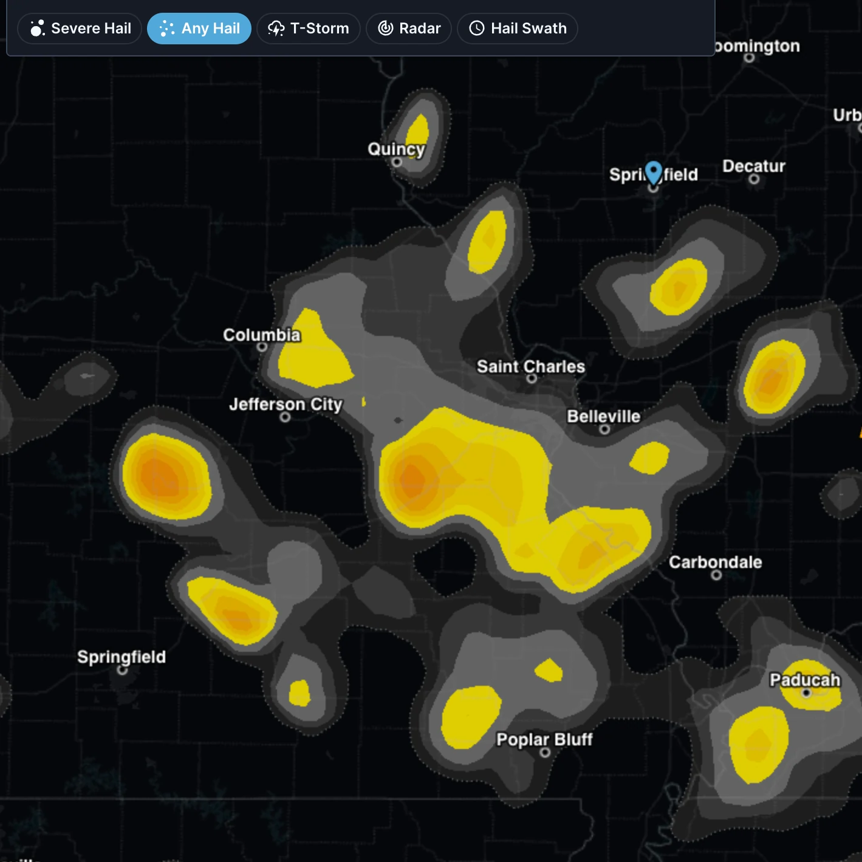Open the Radar layer

409,29
